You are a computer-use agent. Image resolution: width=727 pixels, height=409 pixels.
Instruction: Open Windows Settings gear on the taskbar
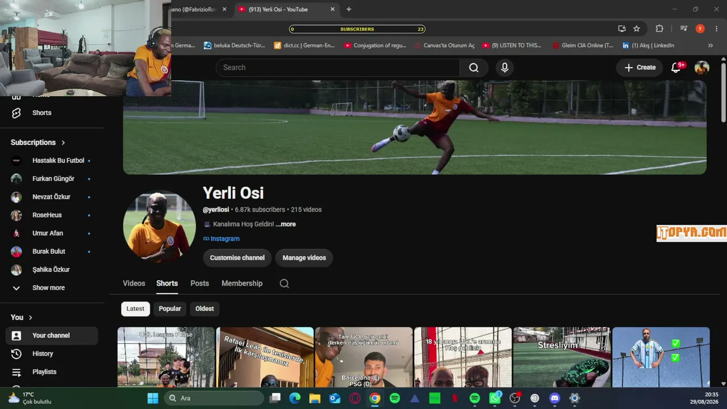point(575,398)
